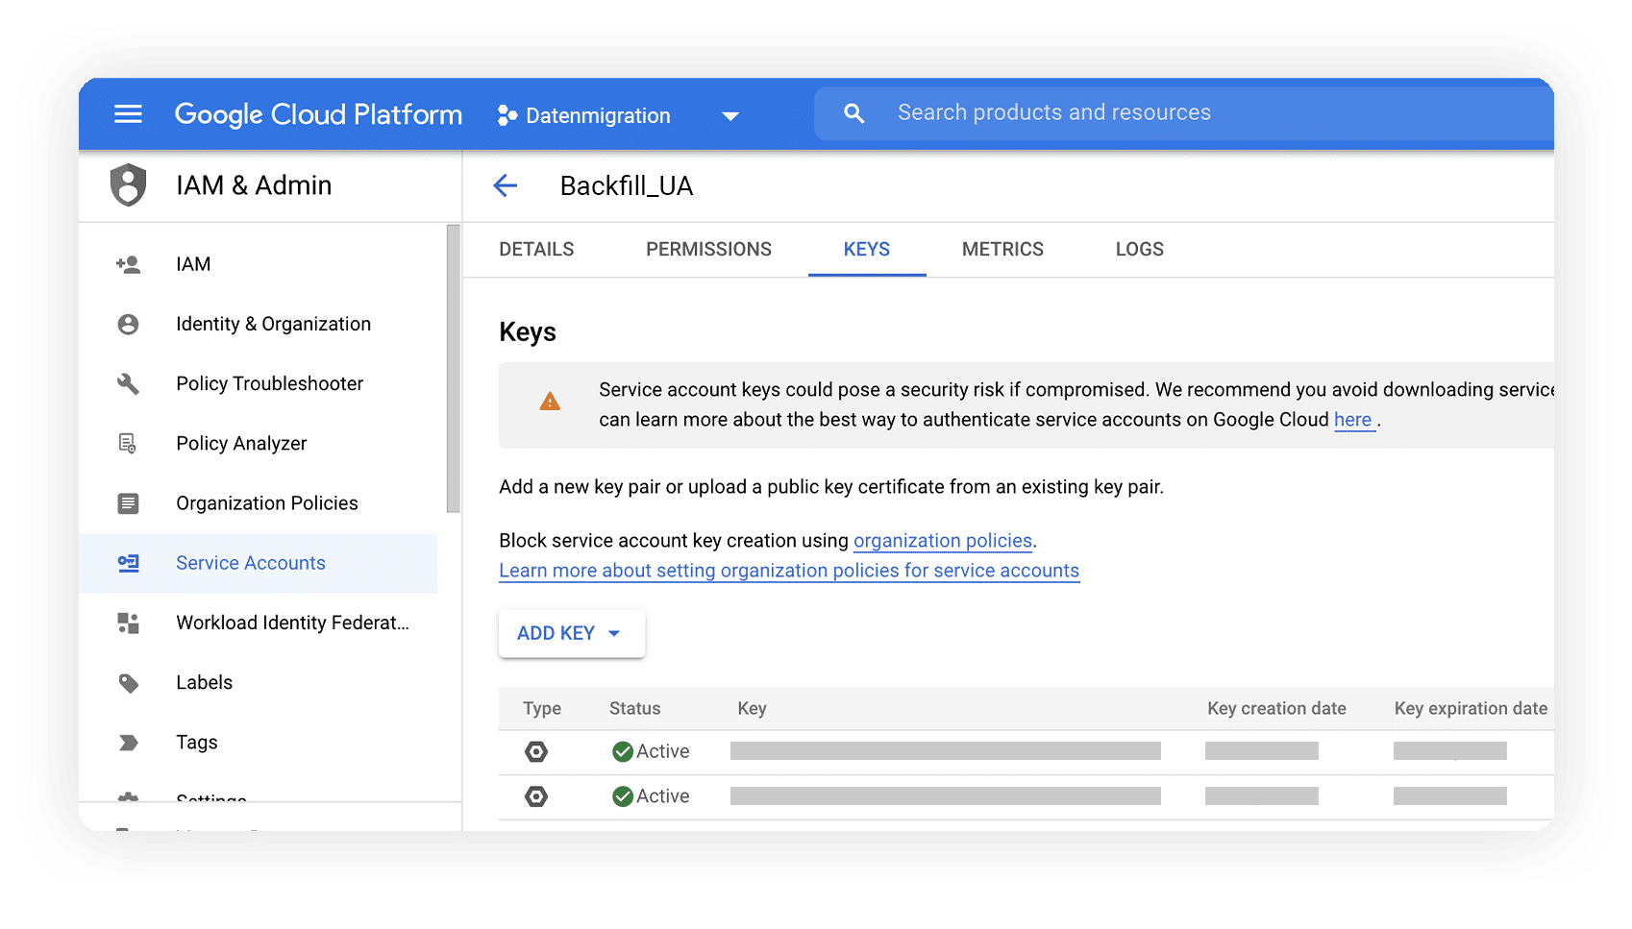Click the Organization Policies list icon
Screen dimensions: 1632x929
point(128,503)
